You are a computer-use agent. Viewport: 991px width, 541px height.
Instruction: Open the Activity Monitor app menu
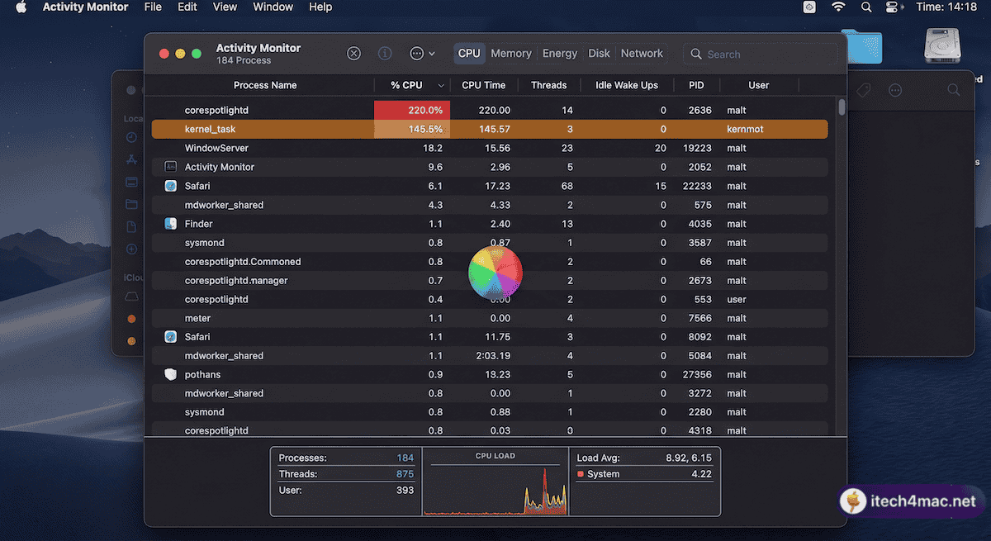[x=85, y=7]
